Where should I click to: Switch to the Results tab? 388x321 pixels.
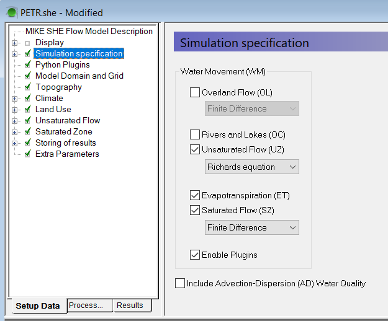[x=130, y=306]
